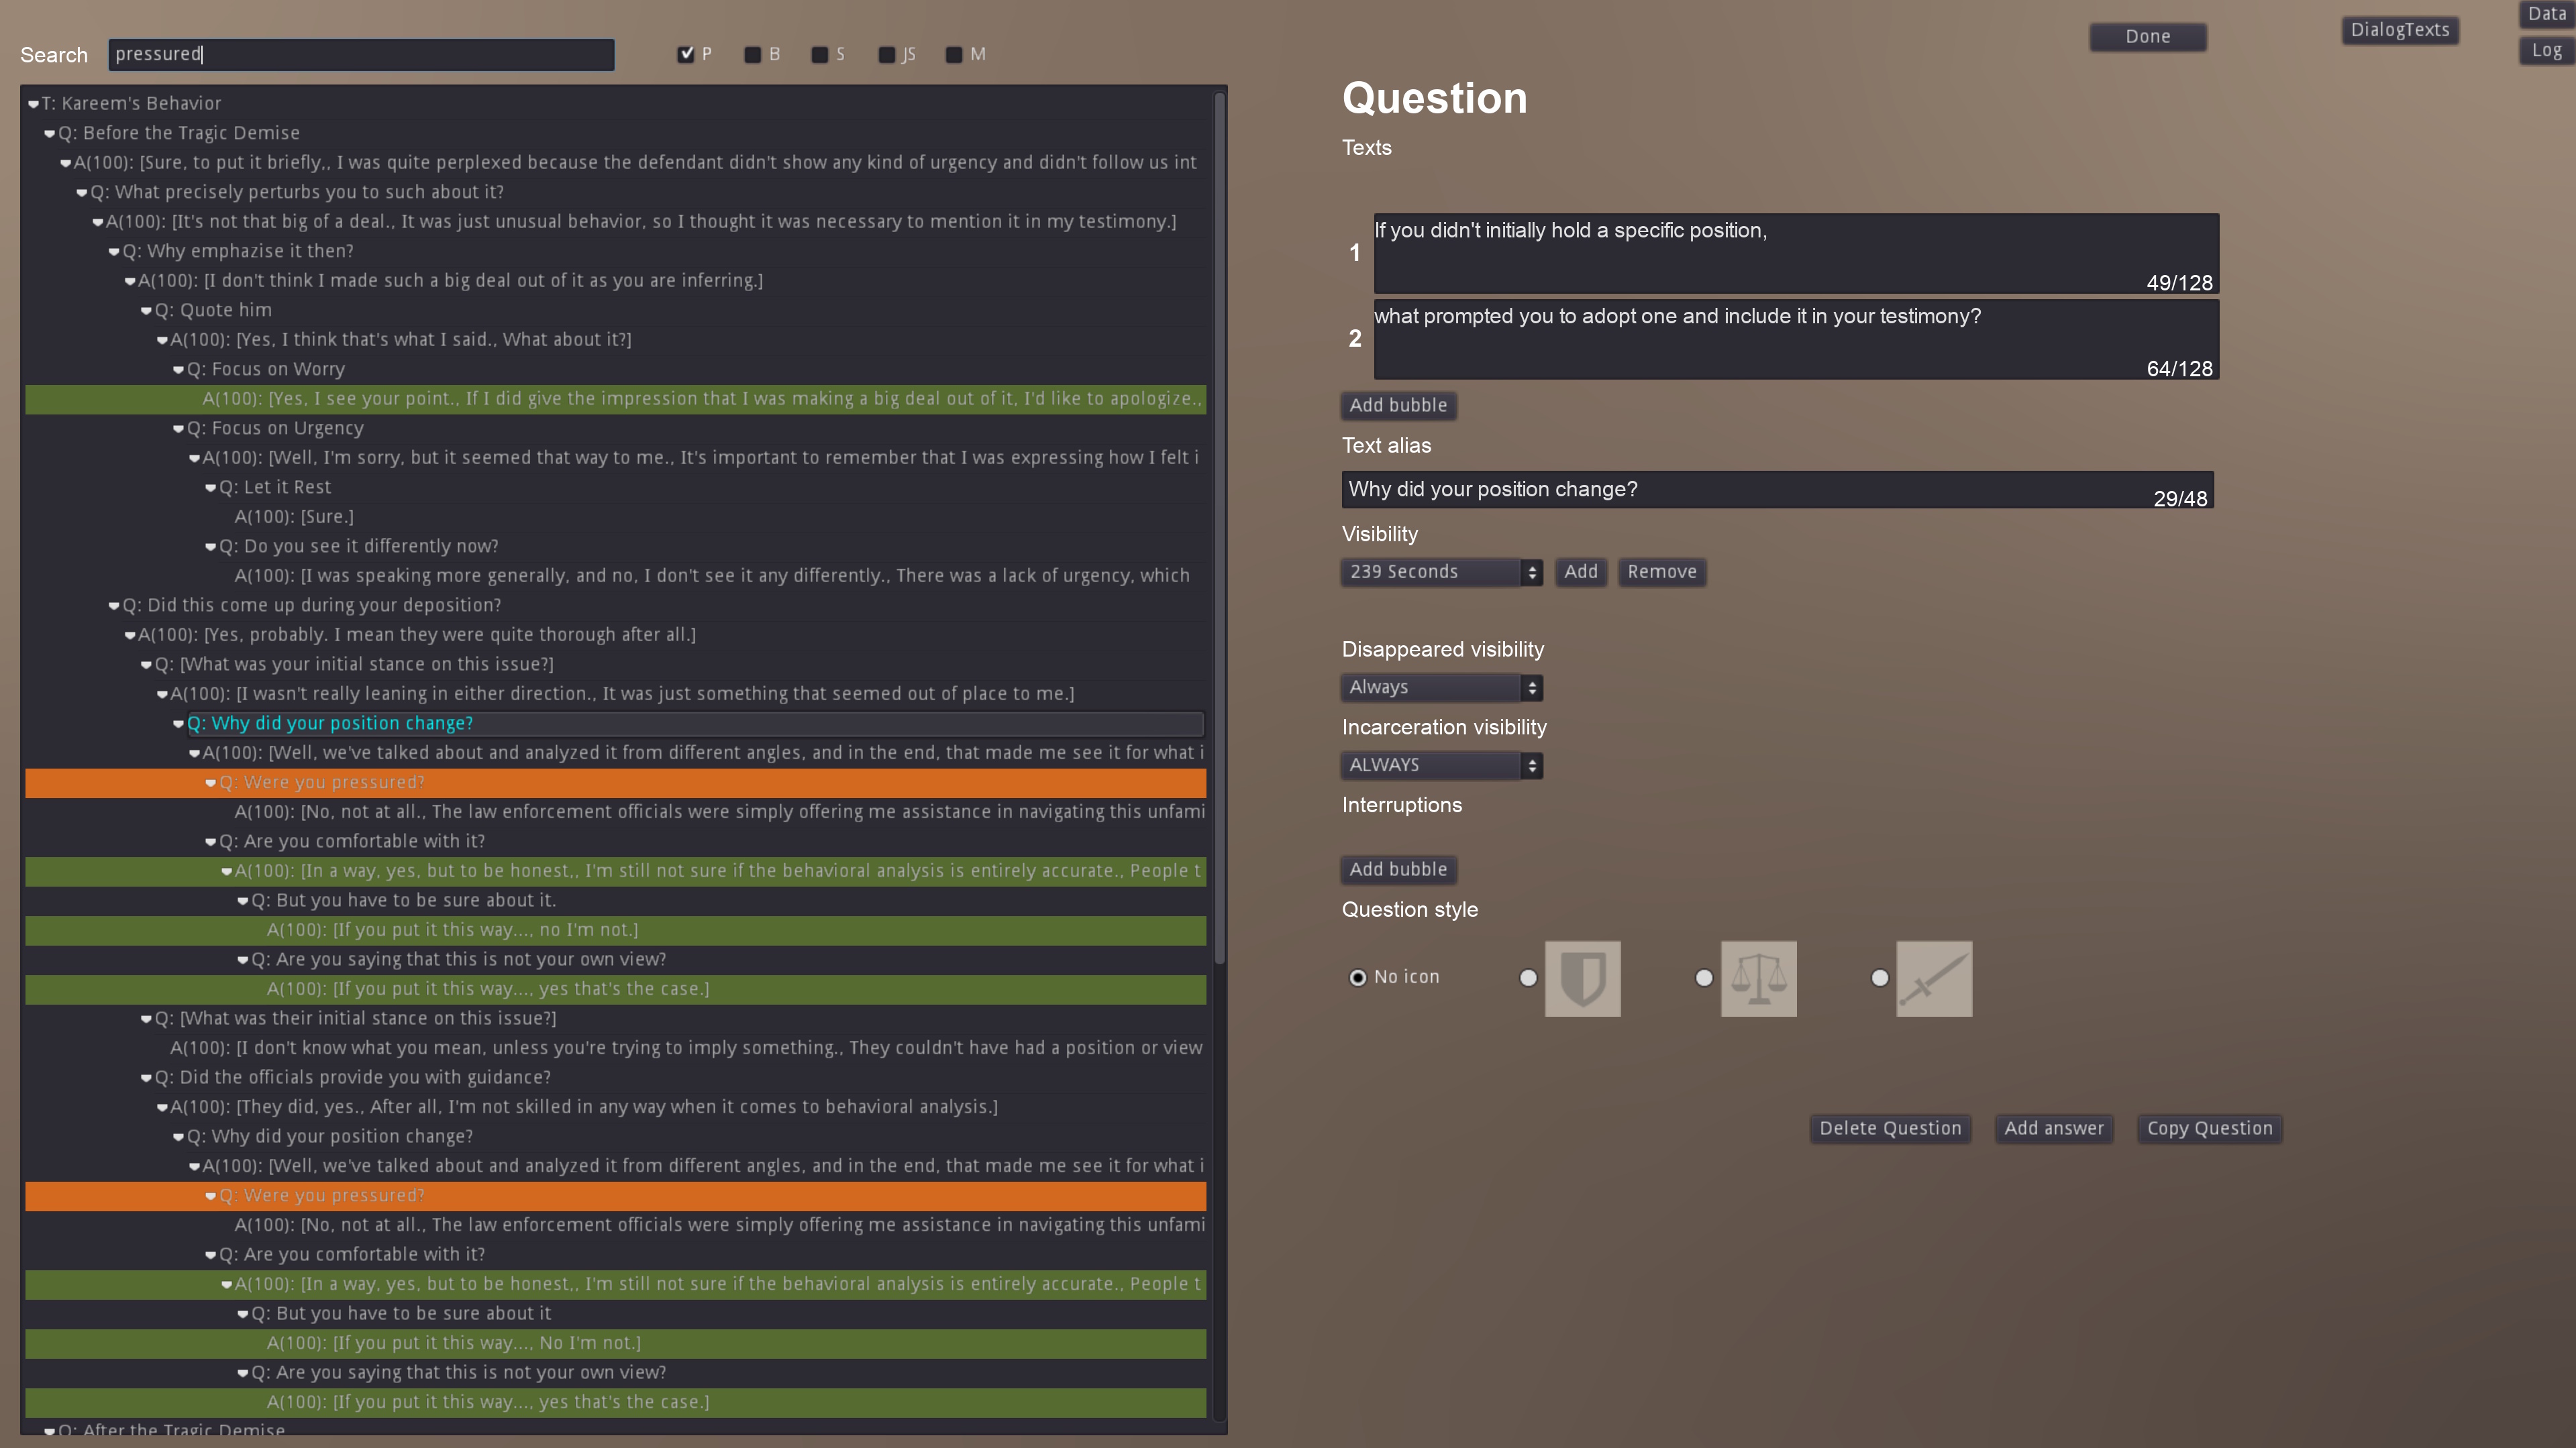Viewport: 2576px width, 1448px height.
Task: Collapse Q: Did this come up during deposition
Action: pos(114,606)
